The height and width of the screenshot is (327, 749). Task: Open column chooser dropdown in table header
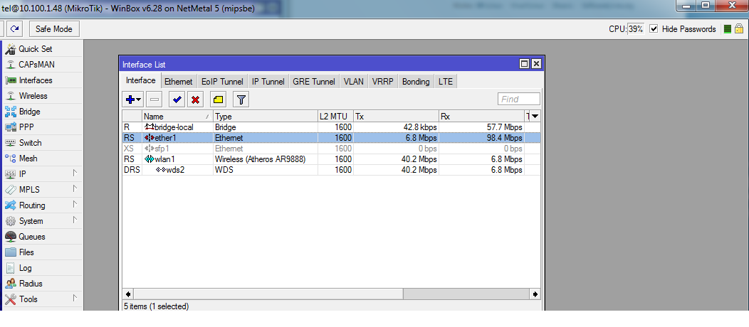(x=535, y=117)
